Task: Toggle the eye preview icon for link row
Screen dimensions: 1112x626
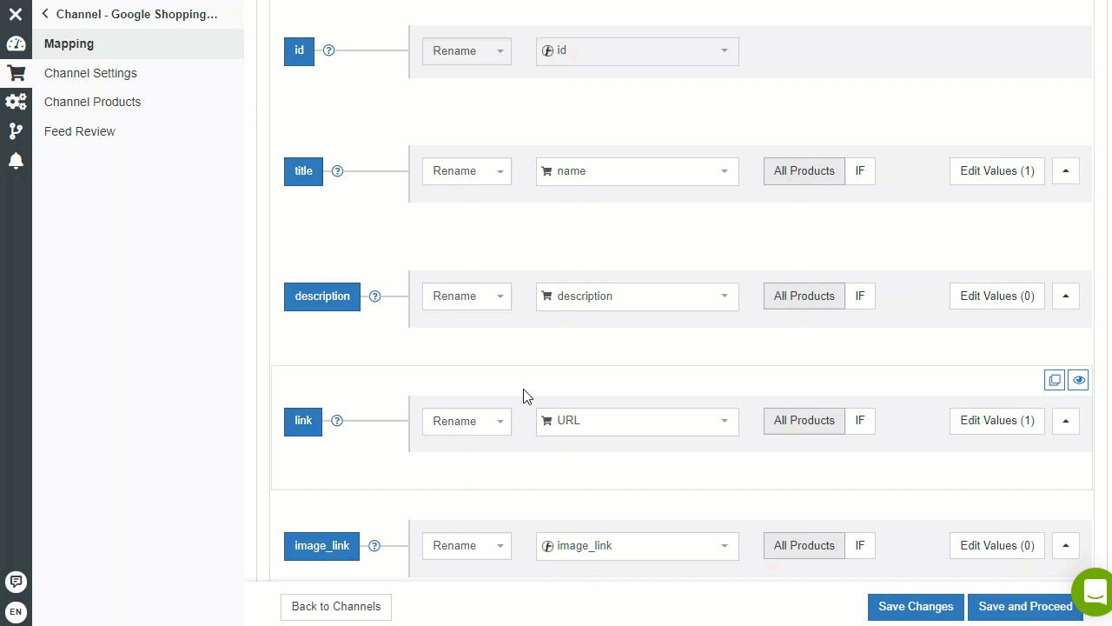Action: coord(1078,380)
